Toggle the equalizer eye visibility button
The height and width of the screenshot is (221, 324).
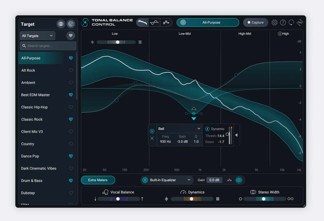point(239,180)
